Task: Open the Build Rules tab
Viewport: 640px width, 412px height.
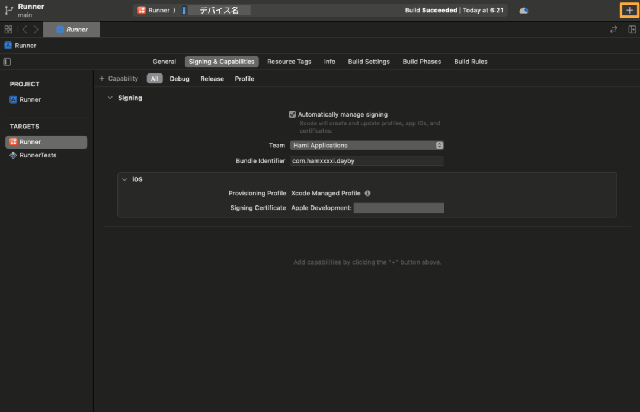Action: (x=471, y=62)
